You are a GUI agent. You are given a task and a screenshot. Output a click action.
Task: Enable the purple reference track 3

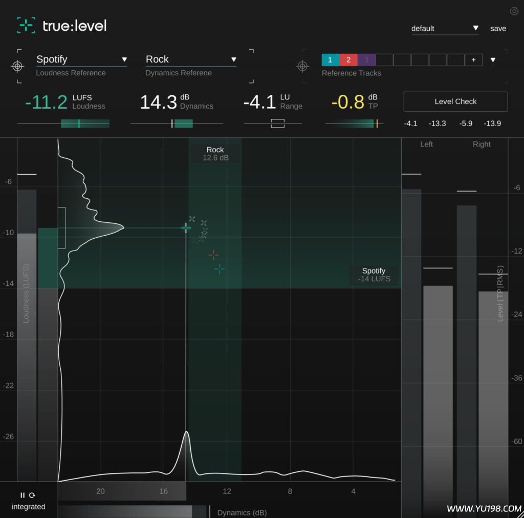(366, 59)
